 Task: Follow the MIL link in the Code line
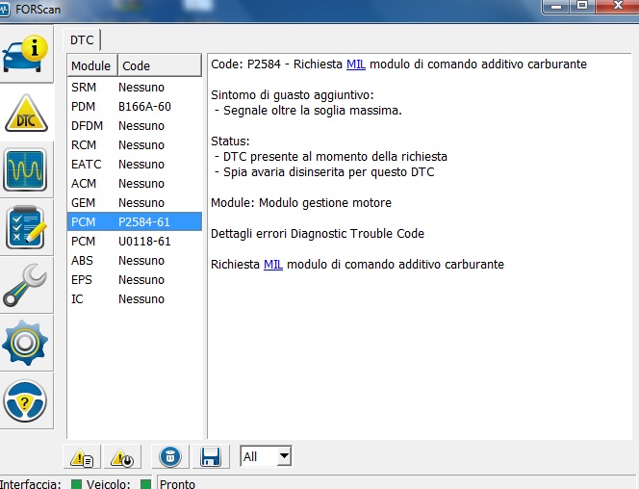[356, 64]
